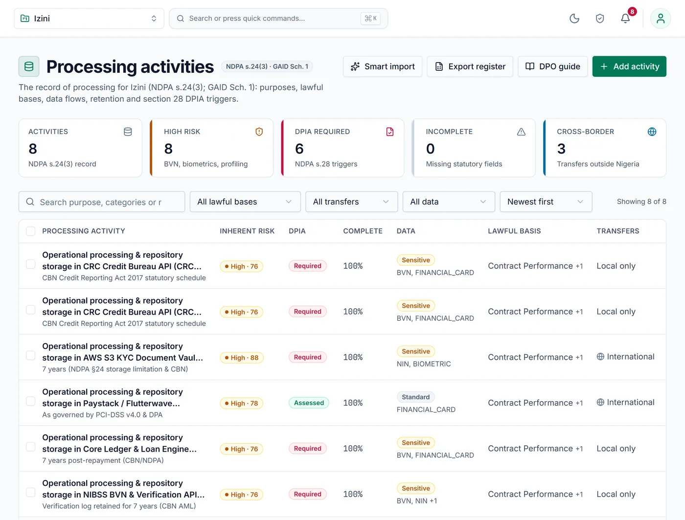
Task: Click the Assessed DPIA badge
Action: pyautogui.click(x=309, y=403)
